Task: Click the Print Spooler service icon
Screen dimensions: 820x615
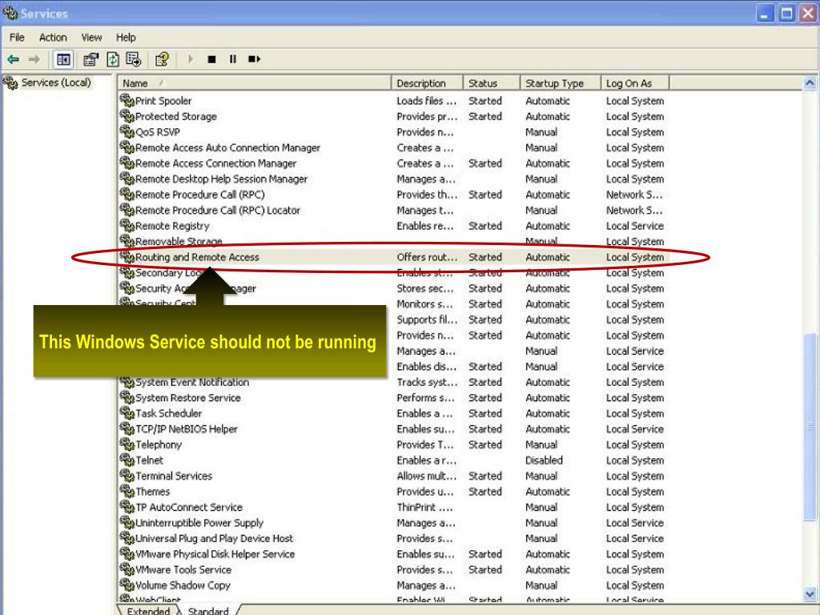Action: [127, 100]
